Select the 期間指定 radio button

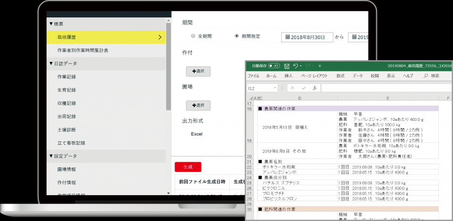[237, 36]
